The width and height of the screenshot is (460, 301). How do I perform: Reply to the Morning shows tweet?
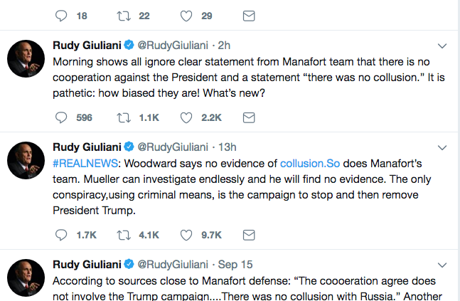coord(61,117)
